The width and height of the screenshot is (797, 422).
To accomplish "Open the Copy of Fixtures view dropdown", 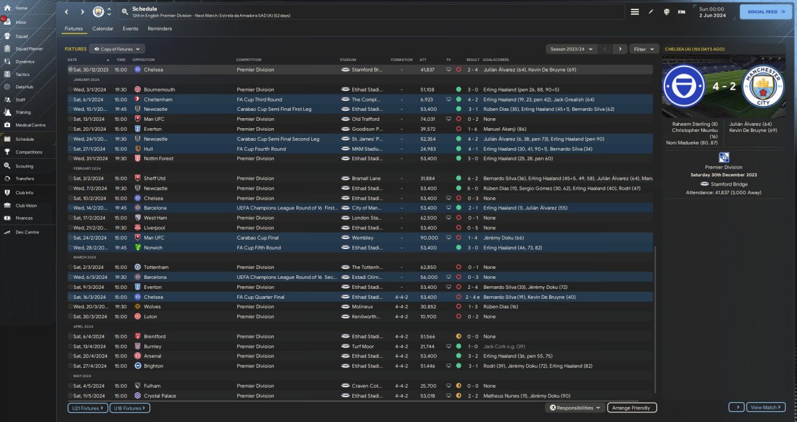I will pos(117,49).
